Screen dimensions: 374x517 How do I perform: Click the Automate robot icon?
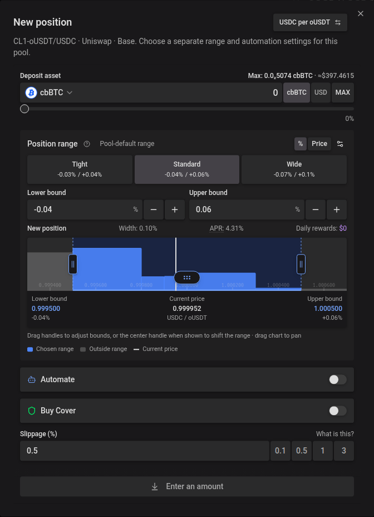(32, 379)
